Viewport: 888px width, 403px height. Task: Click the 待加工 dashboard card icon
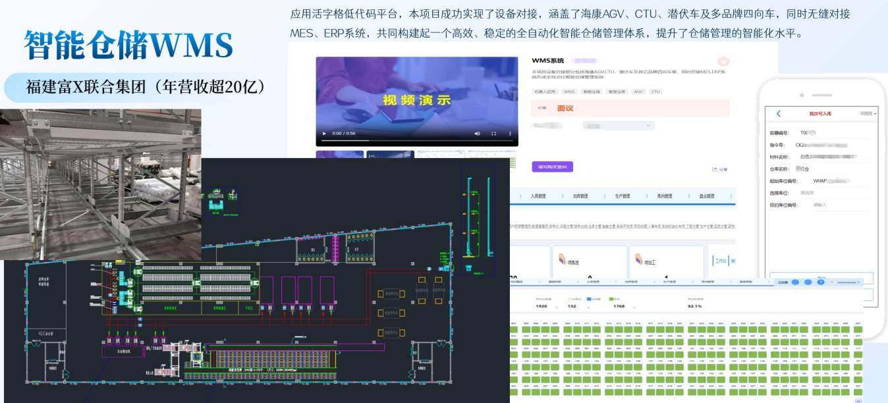pos(640,258)
